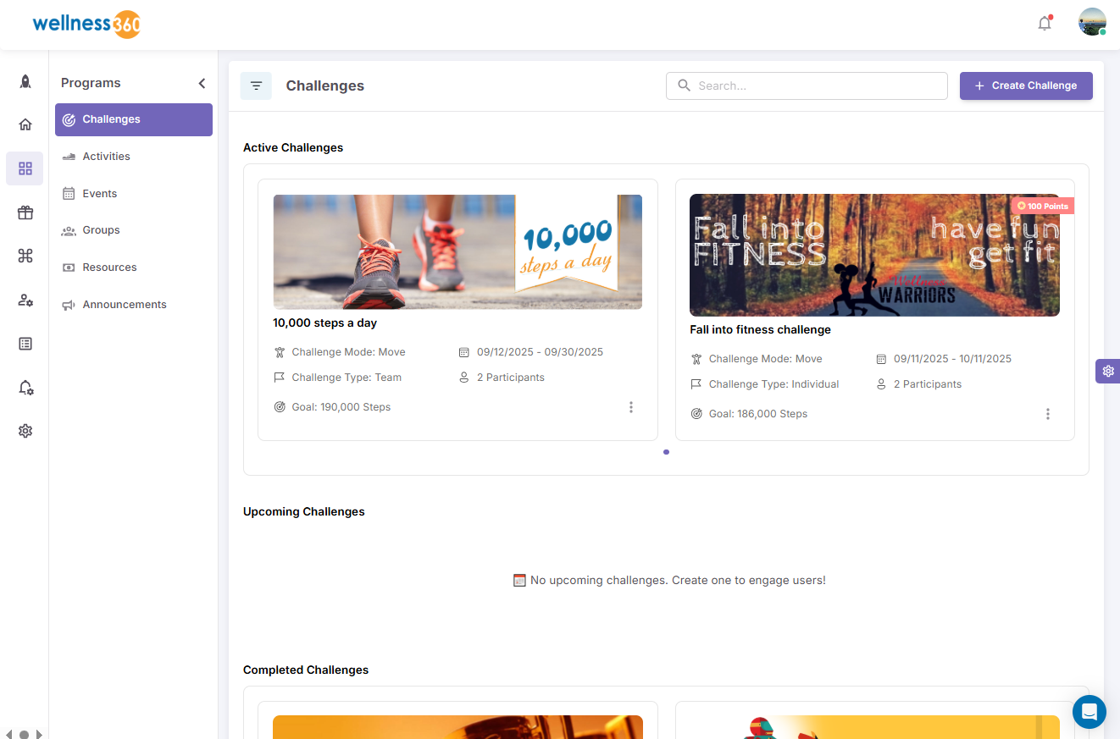Open Announcements in Programs menu
1120x739 pixels.
(134, 305)
